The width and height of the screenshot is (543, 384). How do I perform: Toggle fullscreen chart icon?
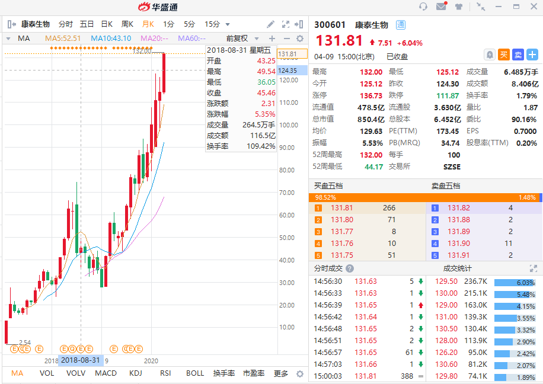coord(286,24)
